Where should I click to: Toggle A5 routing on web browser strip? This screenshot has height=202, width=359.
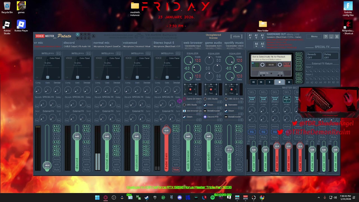tap(198, 142)
